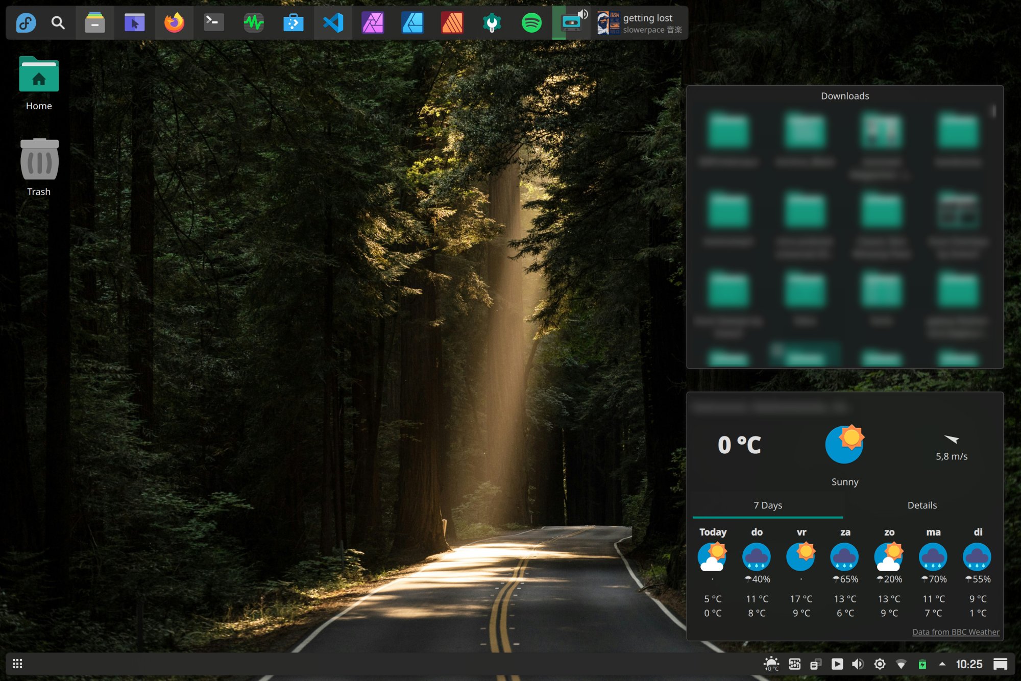Viewport: 1021px width, 681px height.
Task: Open Affinity Designer
Action: click(x=413, y=22)
